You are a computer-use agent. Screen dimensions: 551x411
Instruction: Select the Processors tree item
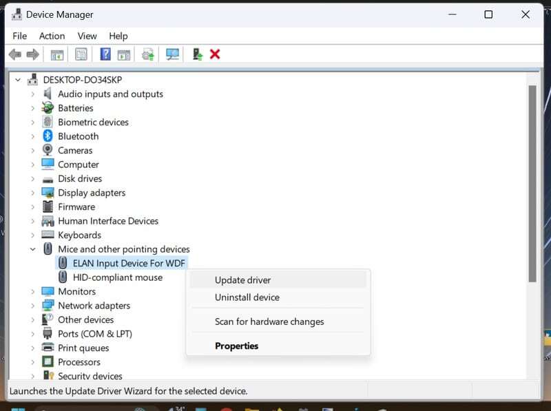pyautogui.click(x=79, y=362)
